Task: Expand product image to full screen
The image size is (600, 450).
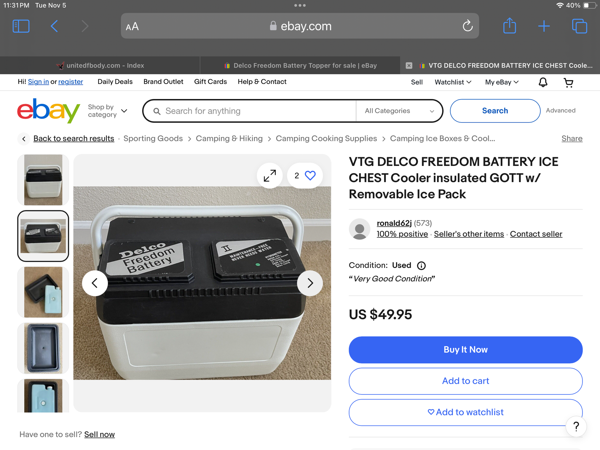Action: [x=270, y=175]
